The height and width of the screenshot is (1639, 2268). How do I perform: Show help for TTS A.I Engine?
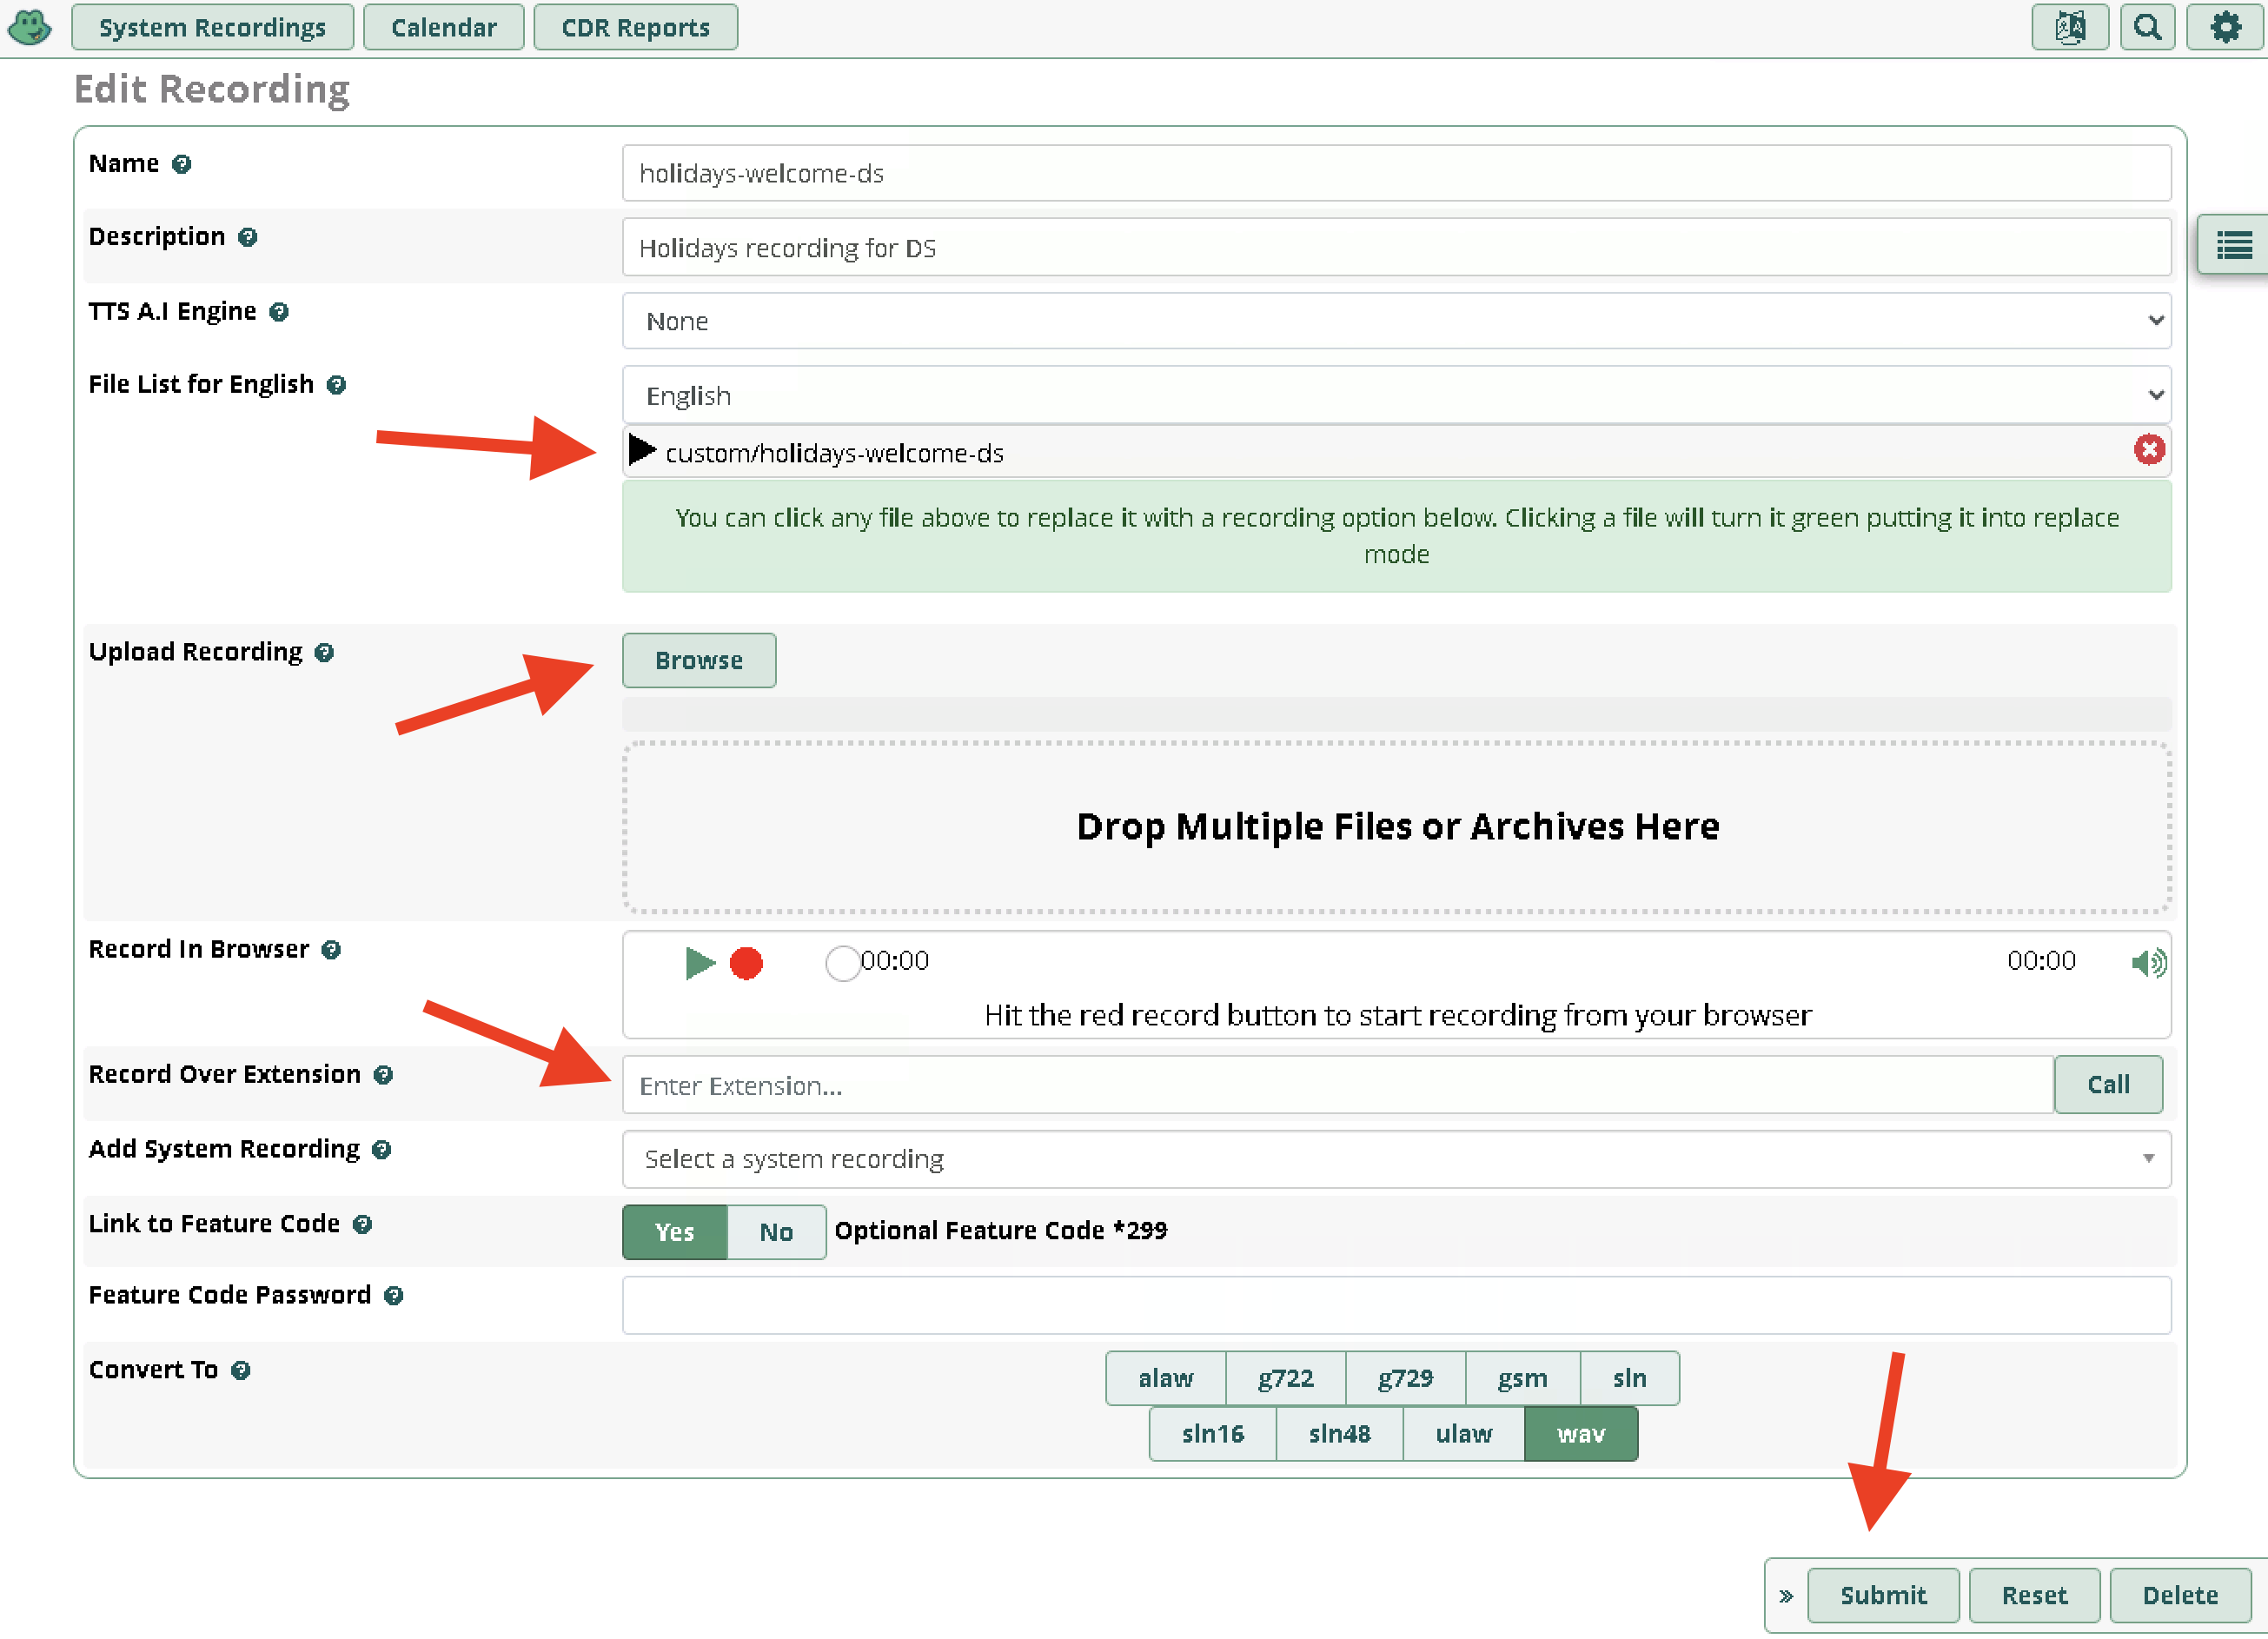(279, 312)
